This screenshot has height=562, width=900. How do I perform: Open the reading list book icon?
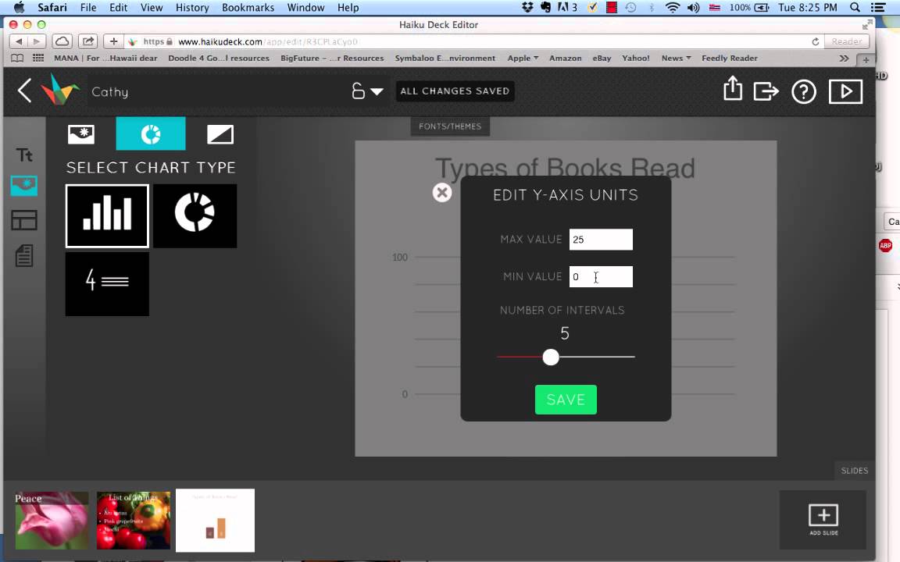pos(18,58)
